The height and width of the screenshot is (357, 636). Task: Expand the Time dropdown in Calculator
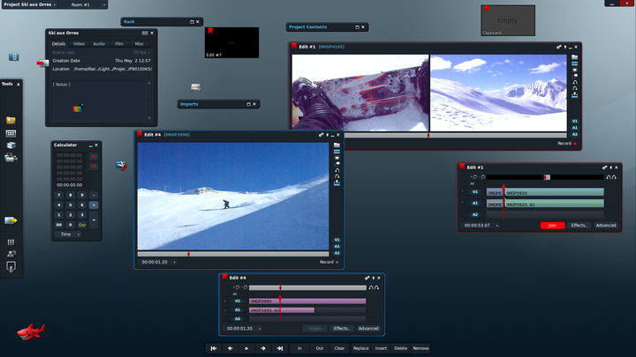pos(68,234)
